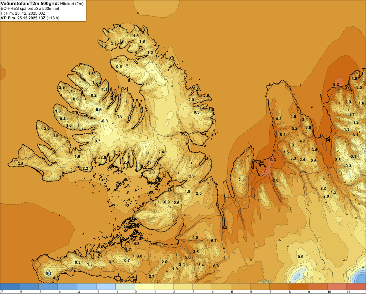This screenshot has height=294, width=366.
Task: Click the 0.5 temperature value on the map
Action: coord(197,112)
